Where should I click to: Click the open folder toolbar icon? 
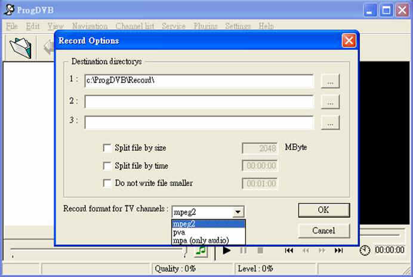pos(20,48)
